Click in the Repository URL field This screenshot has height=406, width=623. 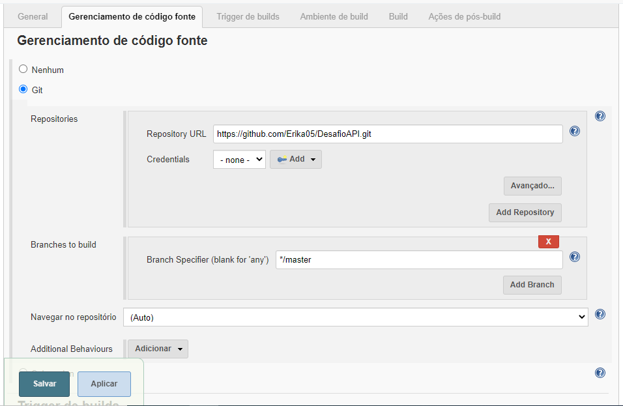[388, 134]
